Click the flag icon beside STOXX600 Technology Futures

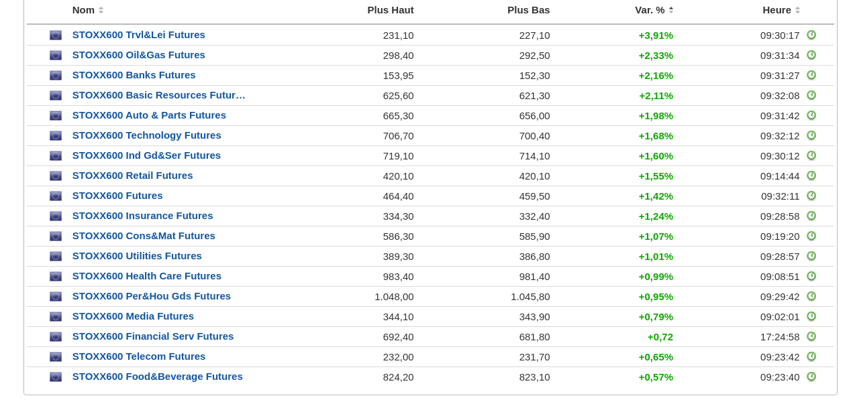pos(56,136)
